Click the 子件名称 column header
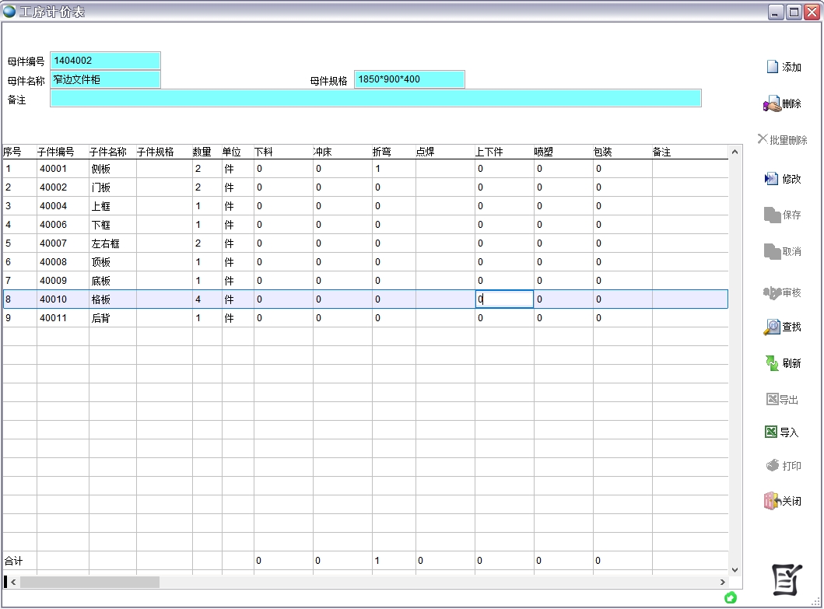This screenshot has height=609, width=824. coord(108,152)
